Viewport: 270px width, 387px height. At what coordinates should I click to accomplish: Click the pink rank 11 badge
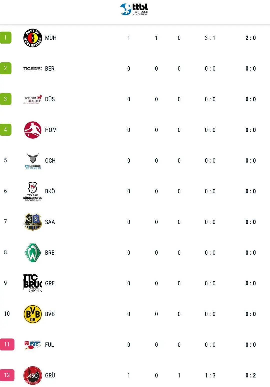[x=7, y=344]
